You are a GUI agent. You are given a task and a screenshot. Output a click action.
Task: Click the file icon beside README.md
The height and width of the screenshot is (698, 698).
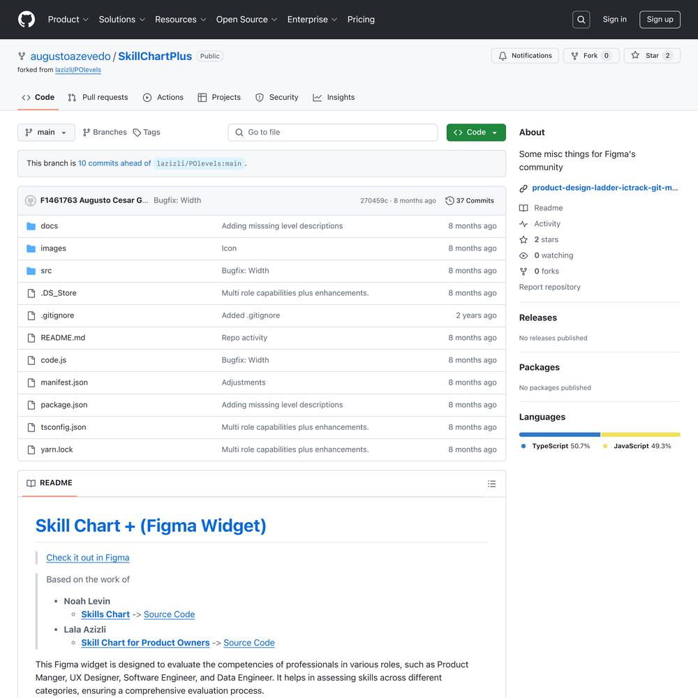click(31, 338)
